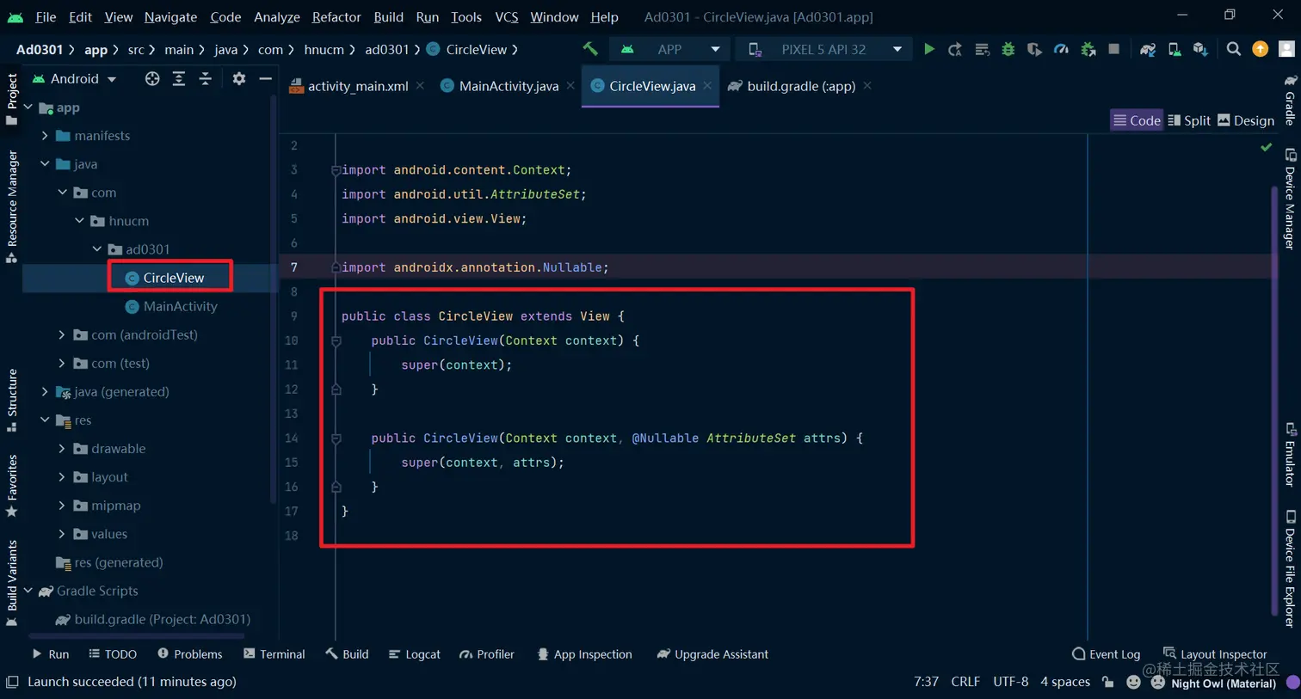The width and height of the screenshot is (1301, 699).
Task: Open the Structure side panel
Action: click(12, 401)
